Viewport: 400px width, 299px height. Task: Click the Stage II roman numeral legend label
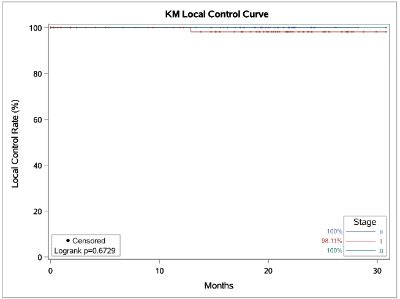pos(382,251)
